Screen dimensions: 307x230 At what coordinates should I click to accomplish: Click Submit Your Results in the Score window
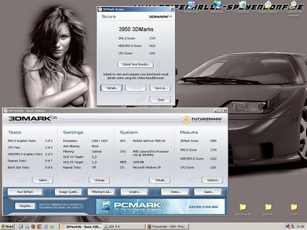[x=136, y=64]
